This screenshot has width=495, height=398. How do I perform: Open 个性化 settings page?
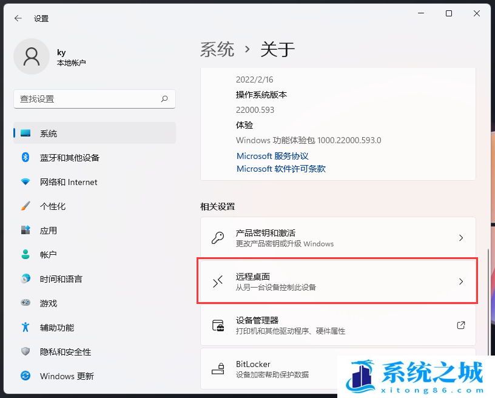[95, 206]
